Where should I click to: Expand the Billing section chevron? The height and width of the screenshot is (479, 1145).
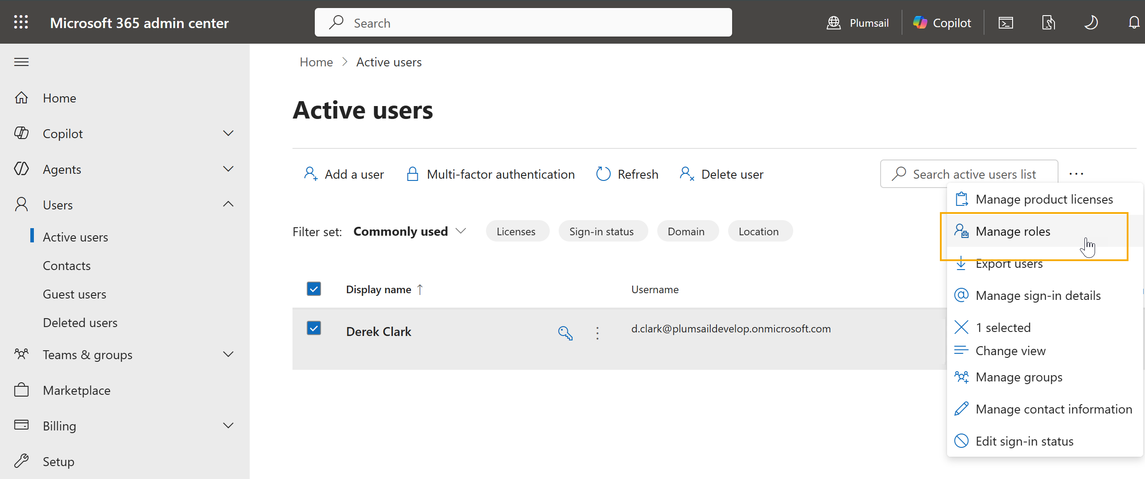[228, 426]
